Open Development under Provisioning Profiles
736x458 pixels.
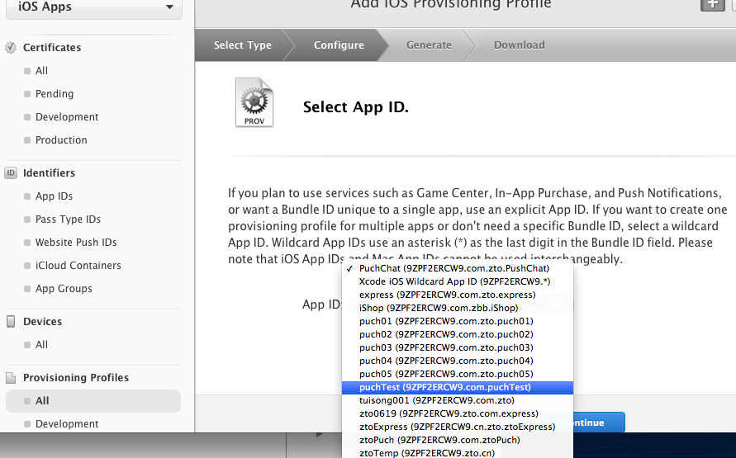pyautogui.click(x=67, y=424)
